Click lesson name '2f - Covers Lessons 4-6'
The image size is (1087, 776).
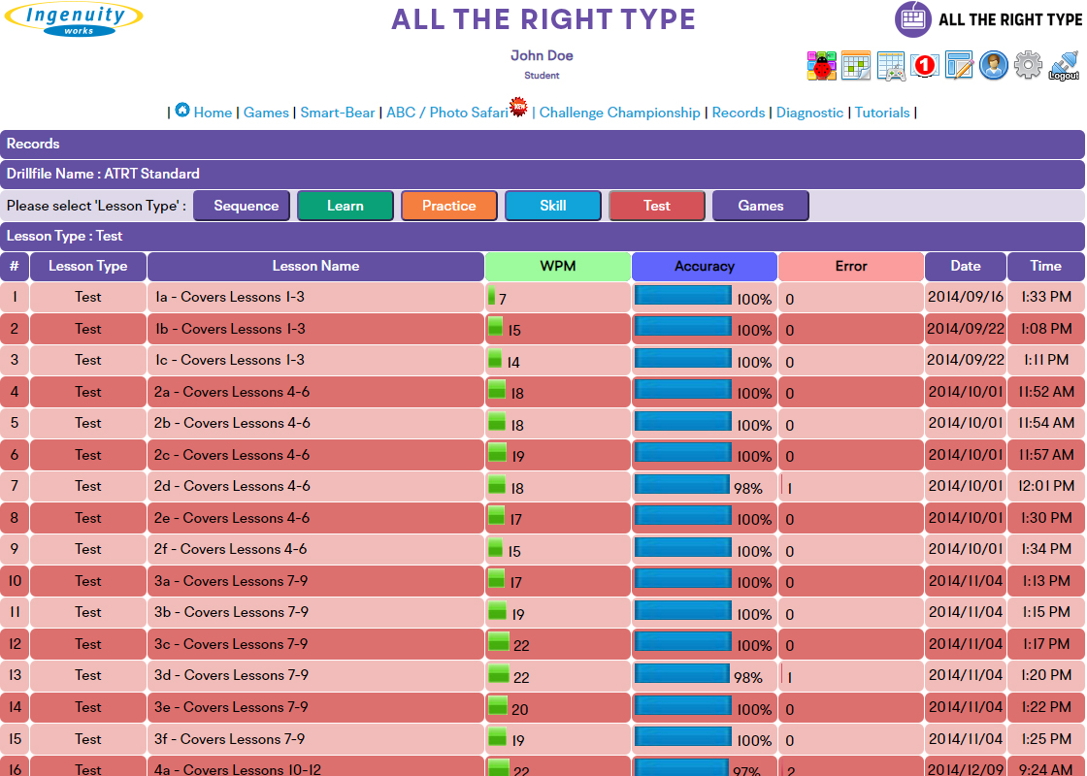tap(230, 549)
